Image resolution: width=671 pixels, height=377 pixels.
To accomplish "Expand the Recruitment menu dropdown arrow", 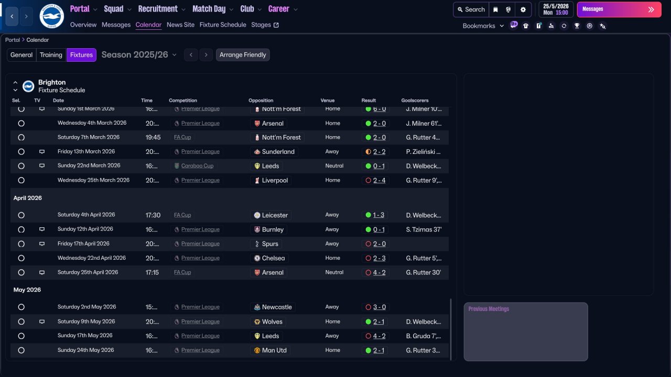I will [x=183, y=9].
